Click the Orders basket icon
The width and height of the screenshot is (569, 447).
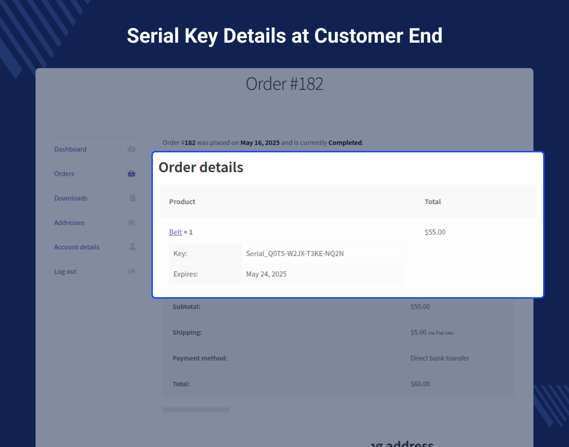[x=132, y=174]
